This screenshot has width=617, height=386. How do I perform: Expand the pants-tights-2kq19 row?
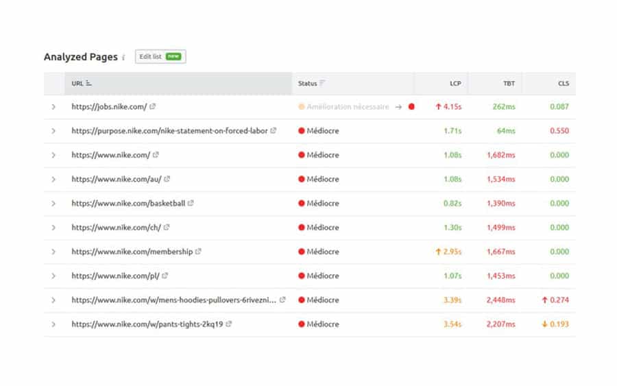click(x=53, y=324)
